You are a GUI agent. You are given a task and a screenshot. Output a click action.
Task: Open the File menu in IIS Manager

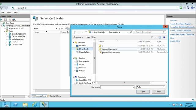point(3,13)
